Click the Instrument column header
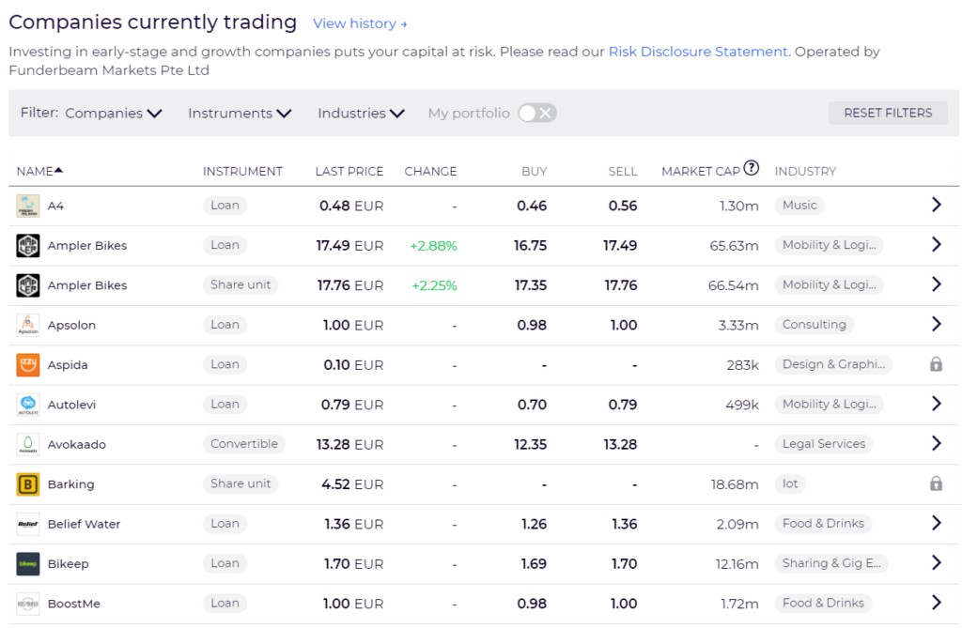The image size is (962, 628). [243, 171]
